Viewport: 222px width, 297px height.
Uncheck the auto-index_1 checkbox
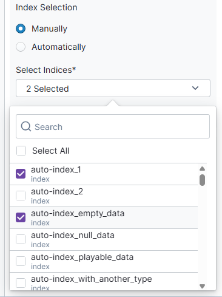point(21,174)
